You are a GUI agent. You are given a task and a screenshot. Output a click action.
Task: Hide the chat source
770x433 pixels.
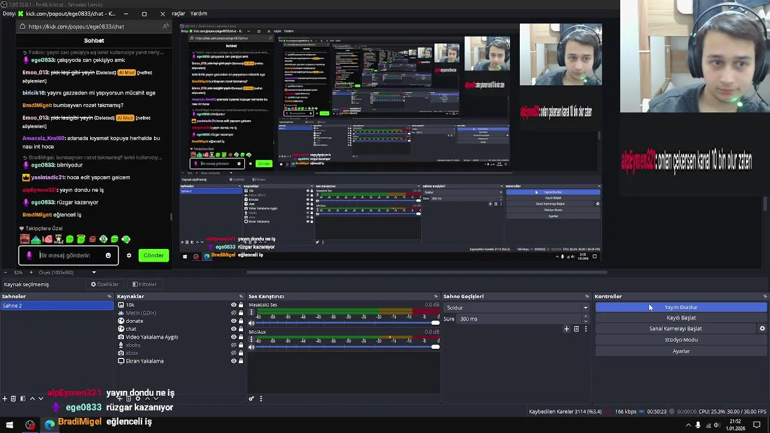233,329
